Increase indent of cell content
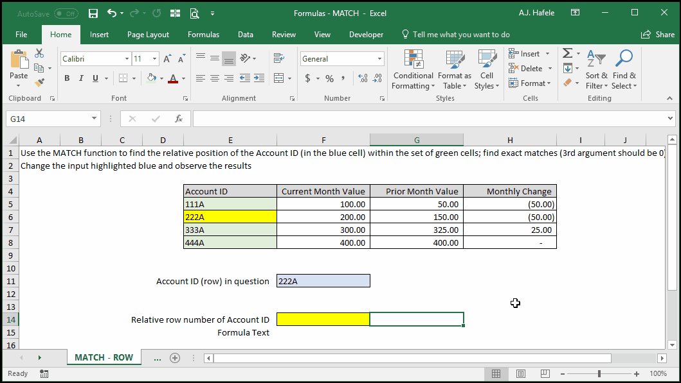The image size is (681, 383). (x=259, y=78)
